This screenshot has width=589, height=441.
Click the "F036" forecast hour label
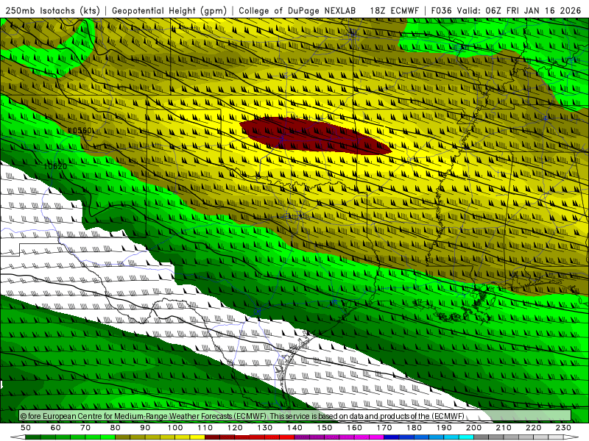tap(442, 10)
